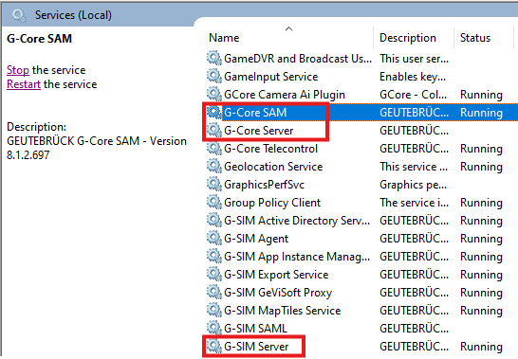Image resolution: width=518 pixels, height=359 pixels.
Task: Click the G-Core Server gear icon
Action: [x=214, y=131]
